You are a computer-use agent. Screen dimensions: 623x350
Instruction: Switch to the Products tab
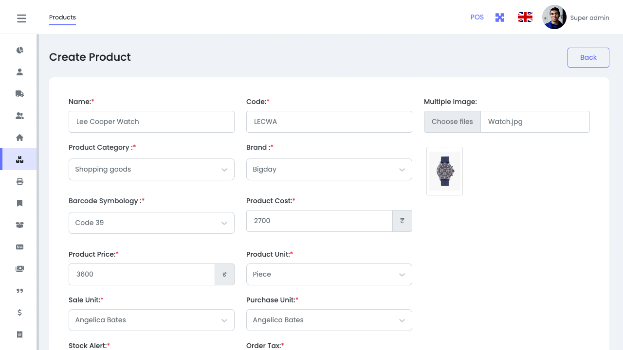click(x=62, y=17)
